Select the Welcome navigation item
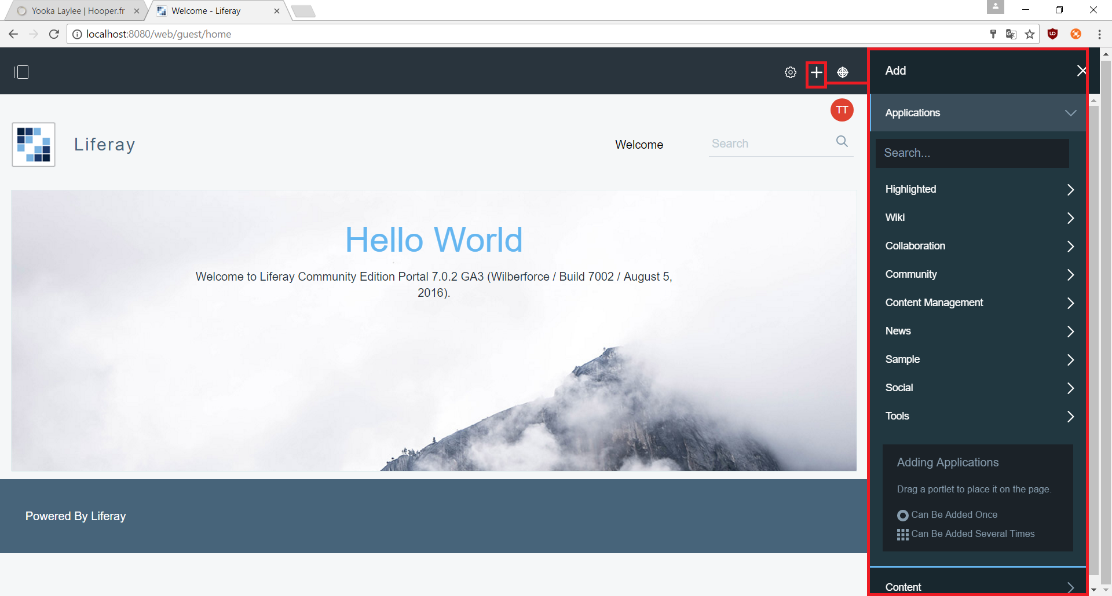Screen dimensions: 1112x596 click(639, 145)
